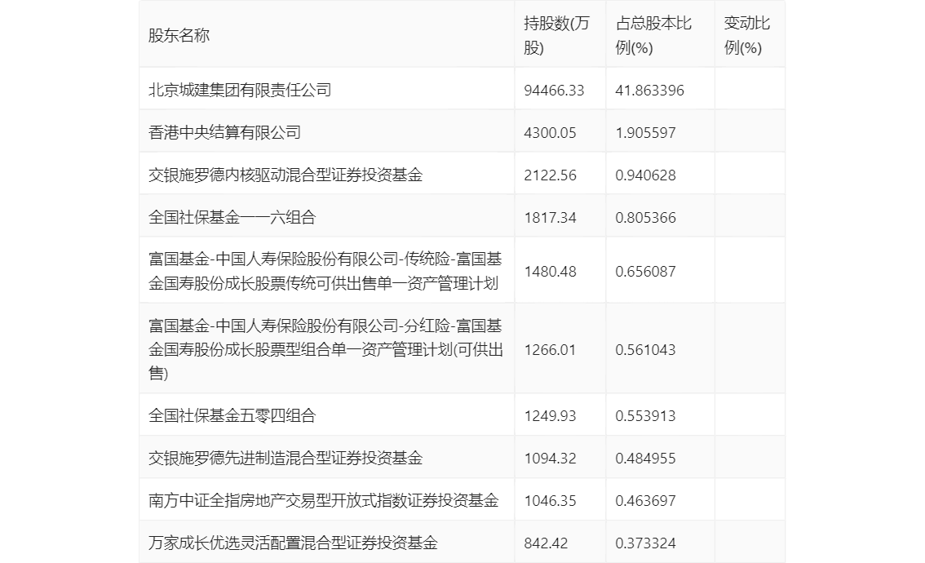This screenshot has height=563, width=925.
Task: Click the 1480.48 shareholding cell
Action: 550,272
